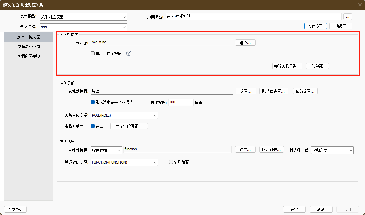Click the 导航宽度 input field
This screenshot has width=365, height=215.
pyautogui.click(x=181, y=102)
